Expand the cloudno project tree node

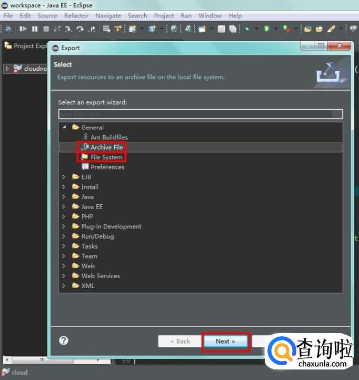click(7, 69)
